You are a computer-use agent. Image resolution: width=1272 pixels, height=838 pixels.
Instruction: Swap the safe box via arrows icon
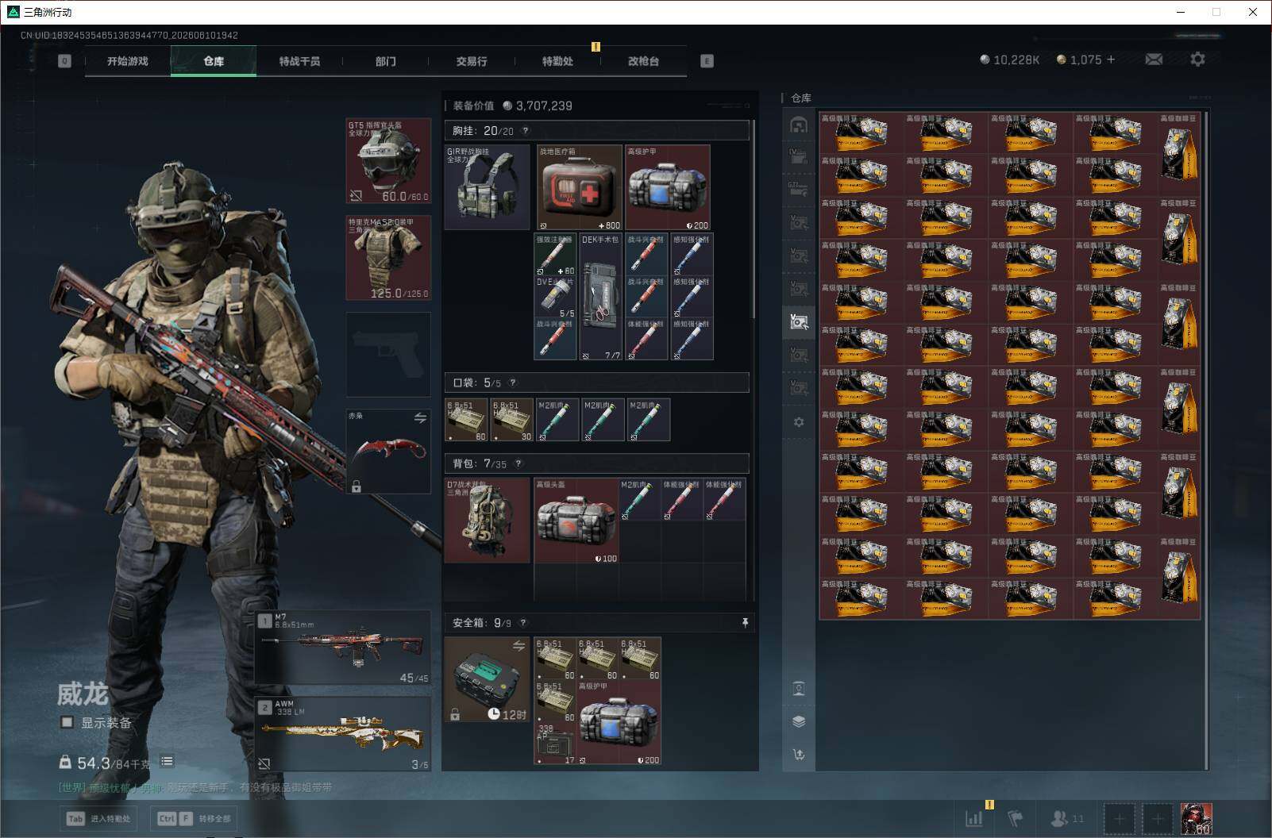(x=518, y=646)
